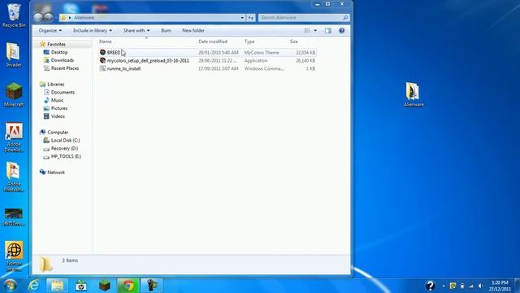The width and height of the screenshot is (520, 293).
Task: Open the Include in library menu
Action: click(92, 31)
